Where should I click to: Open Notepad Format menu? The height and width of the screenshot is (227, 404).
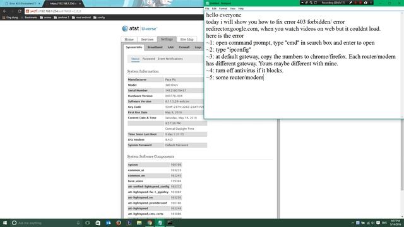223,8
